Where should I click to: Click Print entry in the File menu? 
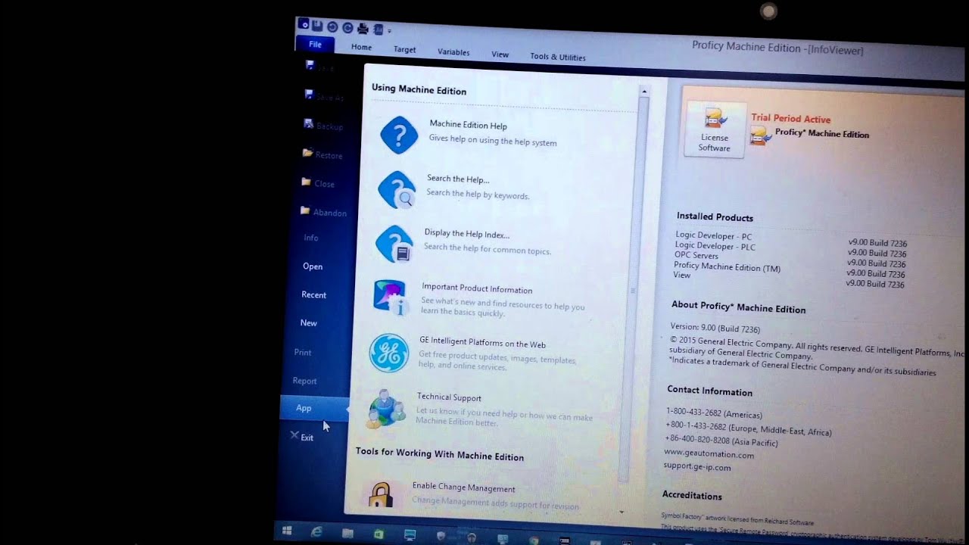pos(303,352)
